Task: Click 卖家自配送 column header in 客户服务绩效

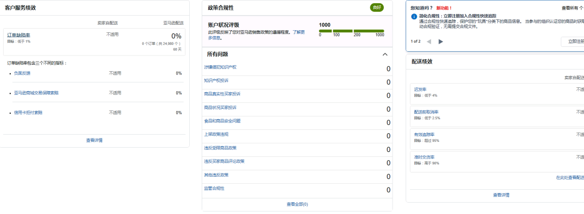Action: point(108,23)
